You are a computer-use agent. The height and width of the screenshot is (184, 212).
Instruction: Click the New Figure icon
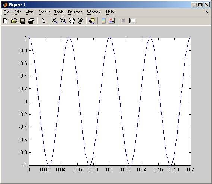point(5,21)
